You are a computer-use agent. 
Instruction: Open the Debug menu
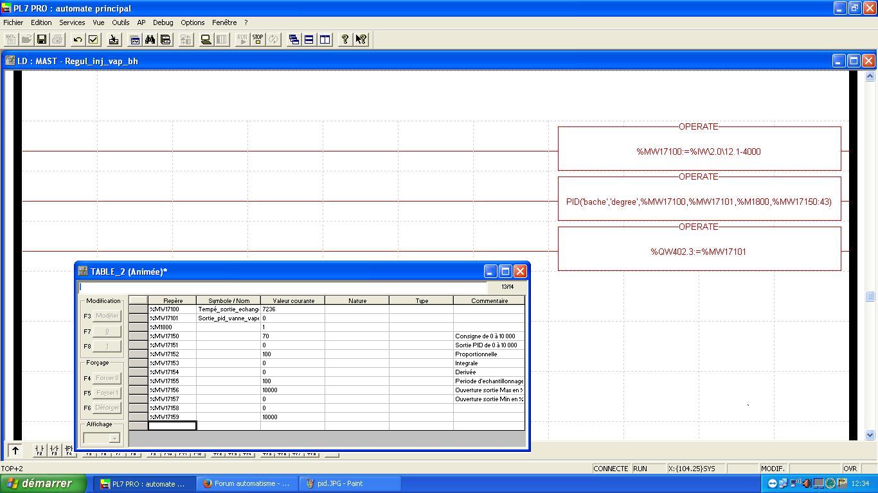(x=163, y=22)
